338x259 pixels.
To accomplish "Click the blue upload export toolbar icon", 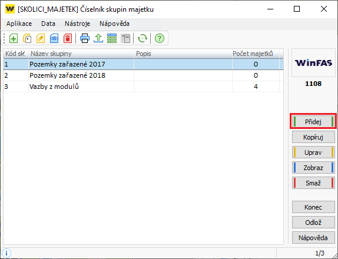I will tap(98, 39).
